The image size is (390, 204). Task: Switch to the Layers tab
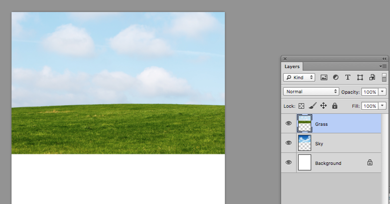(292, 66)
